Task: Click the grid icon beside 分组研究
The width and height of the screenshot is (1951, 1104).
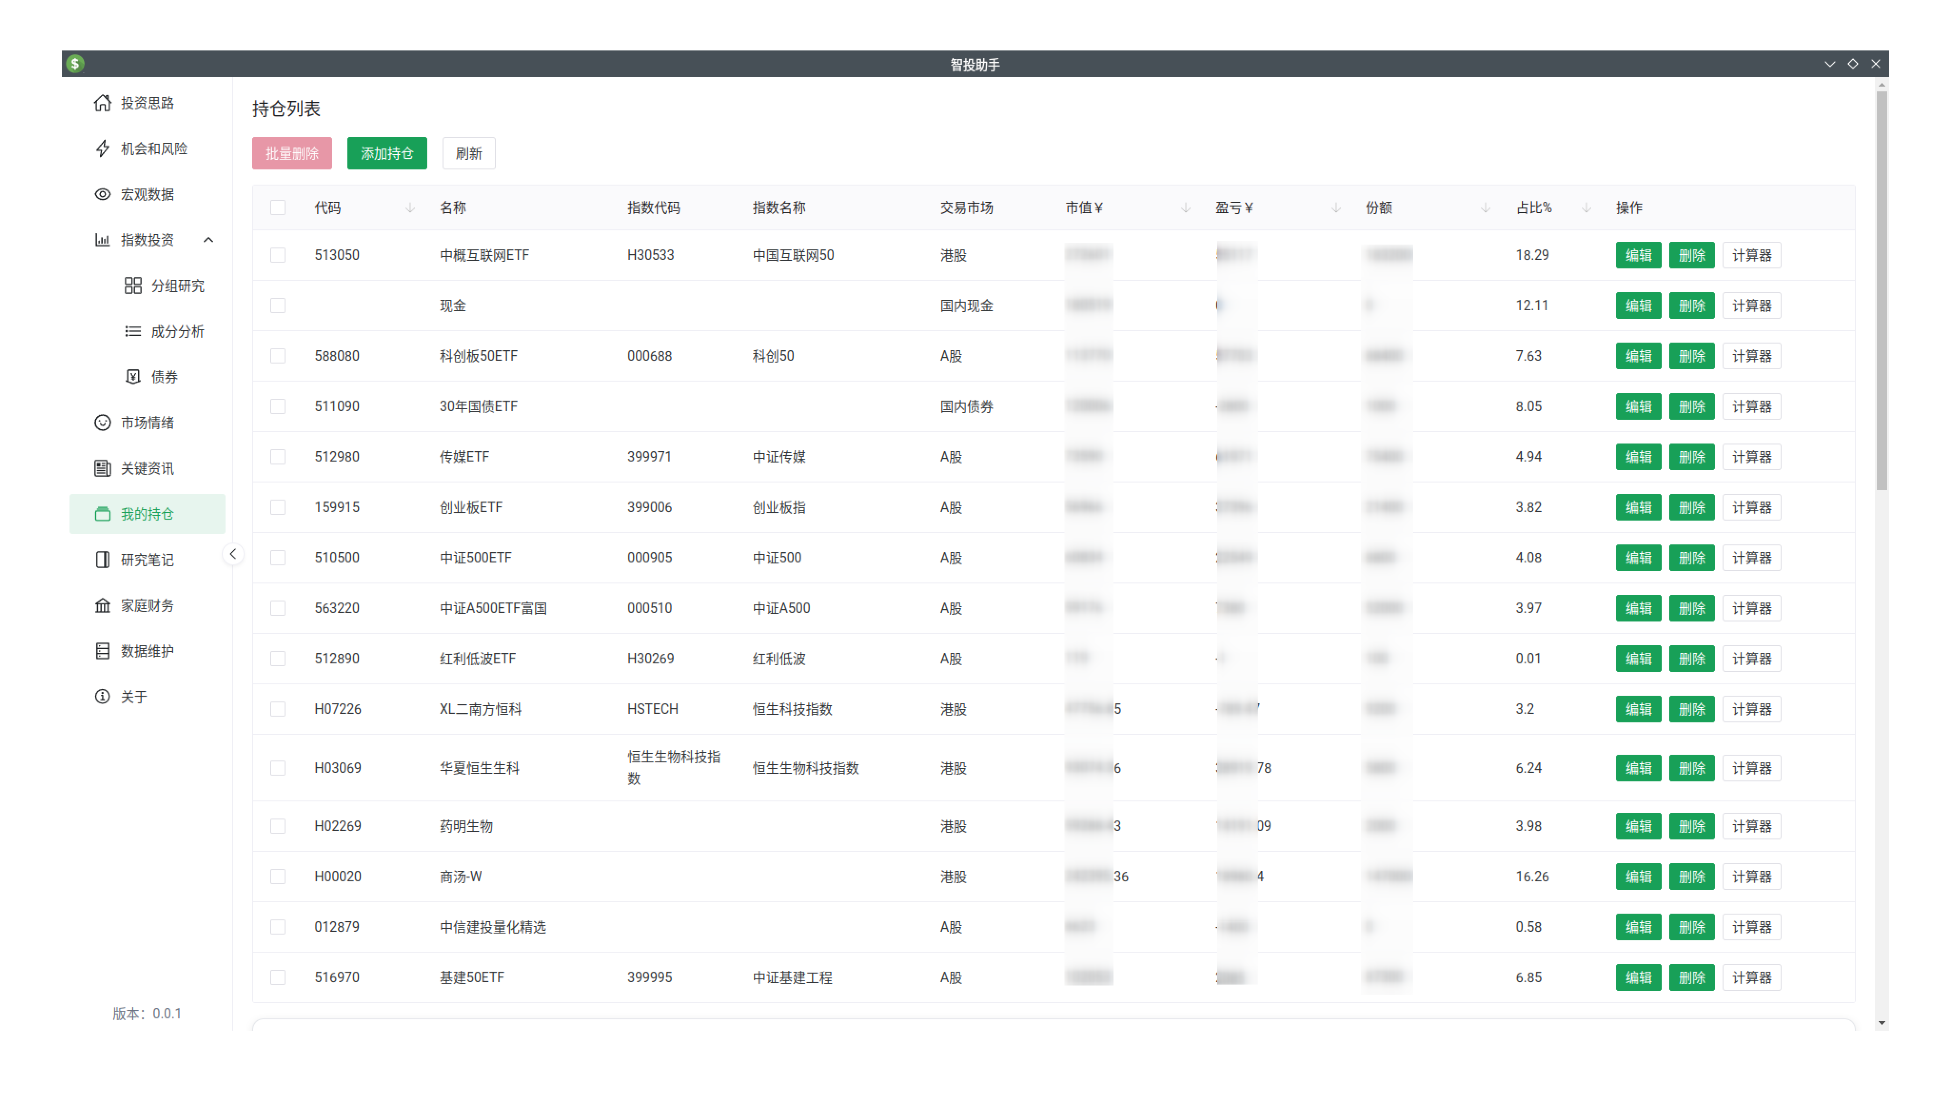Action: pyautogui.click(x=133, y=286)
